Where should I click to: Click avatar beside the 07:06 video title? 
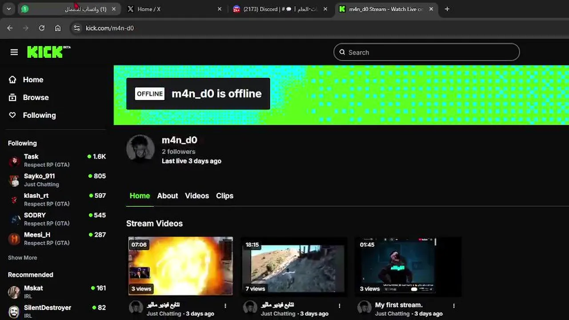click(136, 308)
